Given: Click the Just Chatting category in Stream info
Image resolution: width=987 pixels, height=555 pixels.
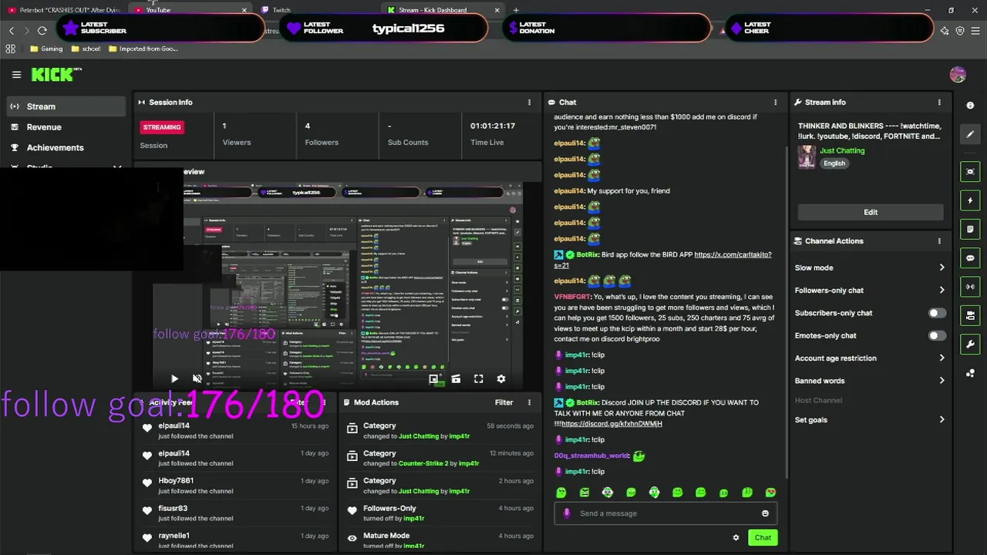Looking at the screenshot, I should (x=842, y=150).
